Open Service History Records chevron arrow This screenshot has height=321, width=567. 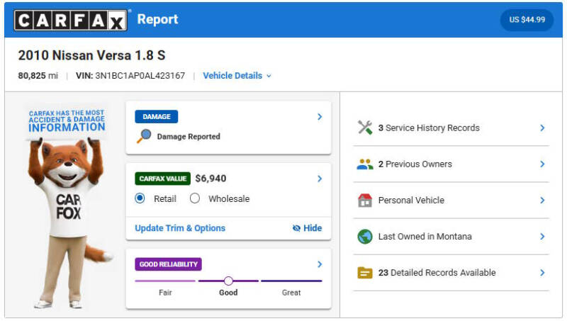[542, 128]
